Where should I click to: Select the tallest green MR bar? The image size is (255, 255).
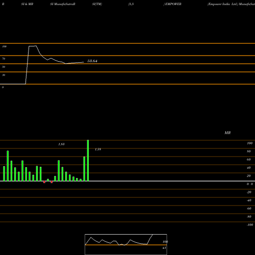(x=88, y=161)
